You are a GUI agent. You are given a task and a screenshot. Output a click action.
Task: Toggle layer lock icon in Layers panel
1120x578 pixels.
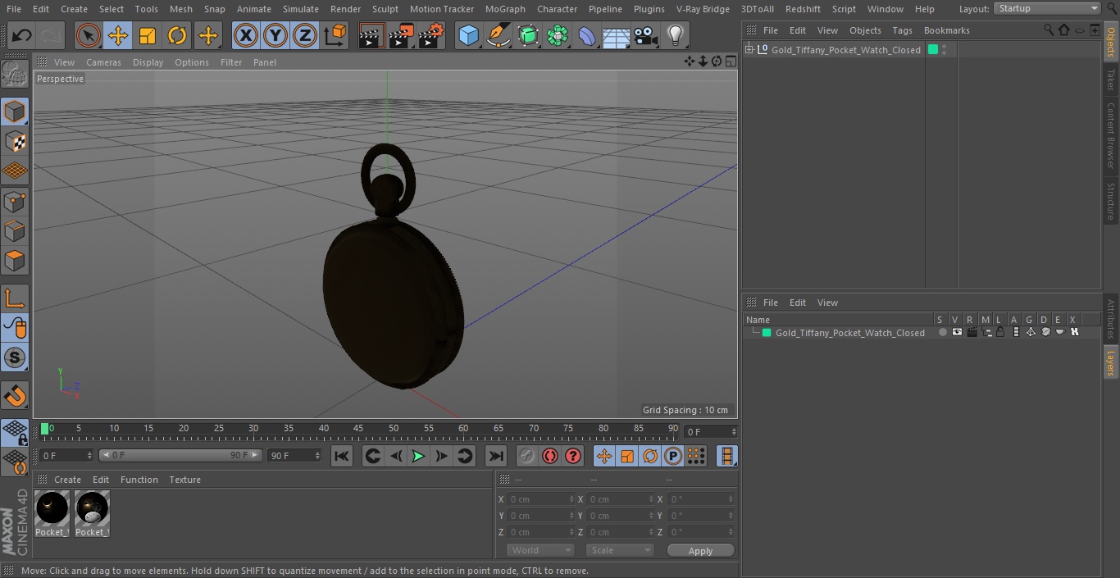(x=1001, y=332)
